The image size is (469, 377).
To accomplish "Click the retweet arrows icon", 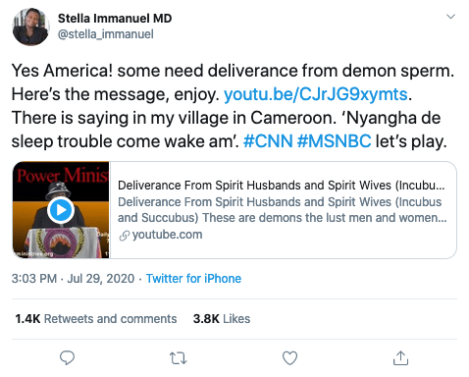I will click(179, 358).
